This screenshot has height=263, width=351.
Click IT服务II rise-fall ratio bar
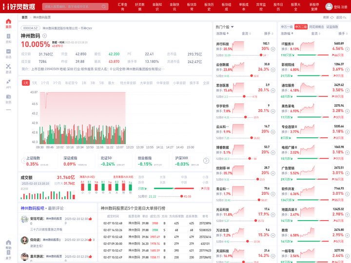coord(312,55)
